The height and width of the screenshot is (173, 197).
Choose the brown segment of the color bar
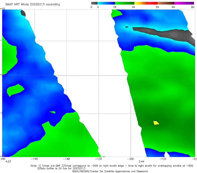(166, 3)
